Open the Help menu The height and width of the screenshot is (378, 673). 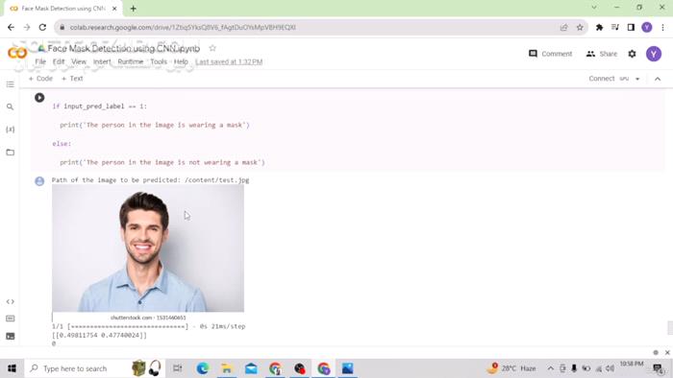click(181, 61)
